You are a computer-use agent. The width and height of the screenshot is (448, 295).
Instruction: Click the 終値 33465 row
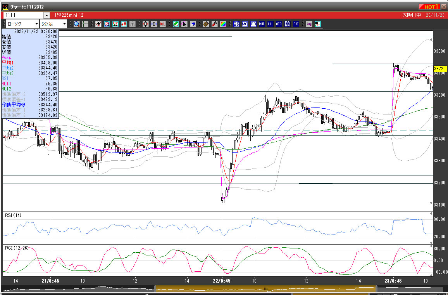pos(30,52)
